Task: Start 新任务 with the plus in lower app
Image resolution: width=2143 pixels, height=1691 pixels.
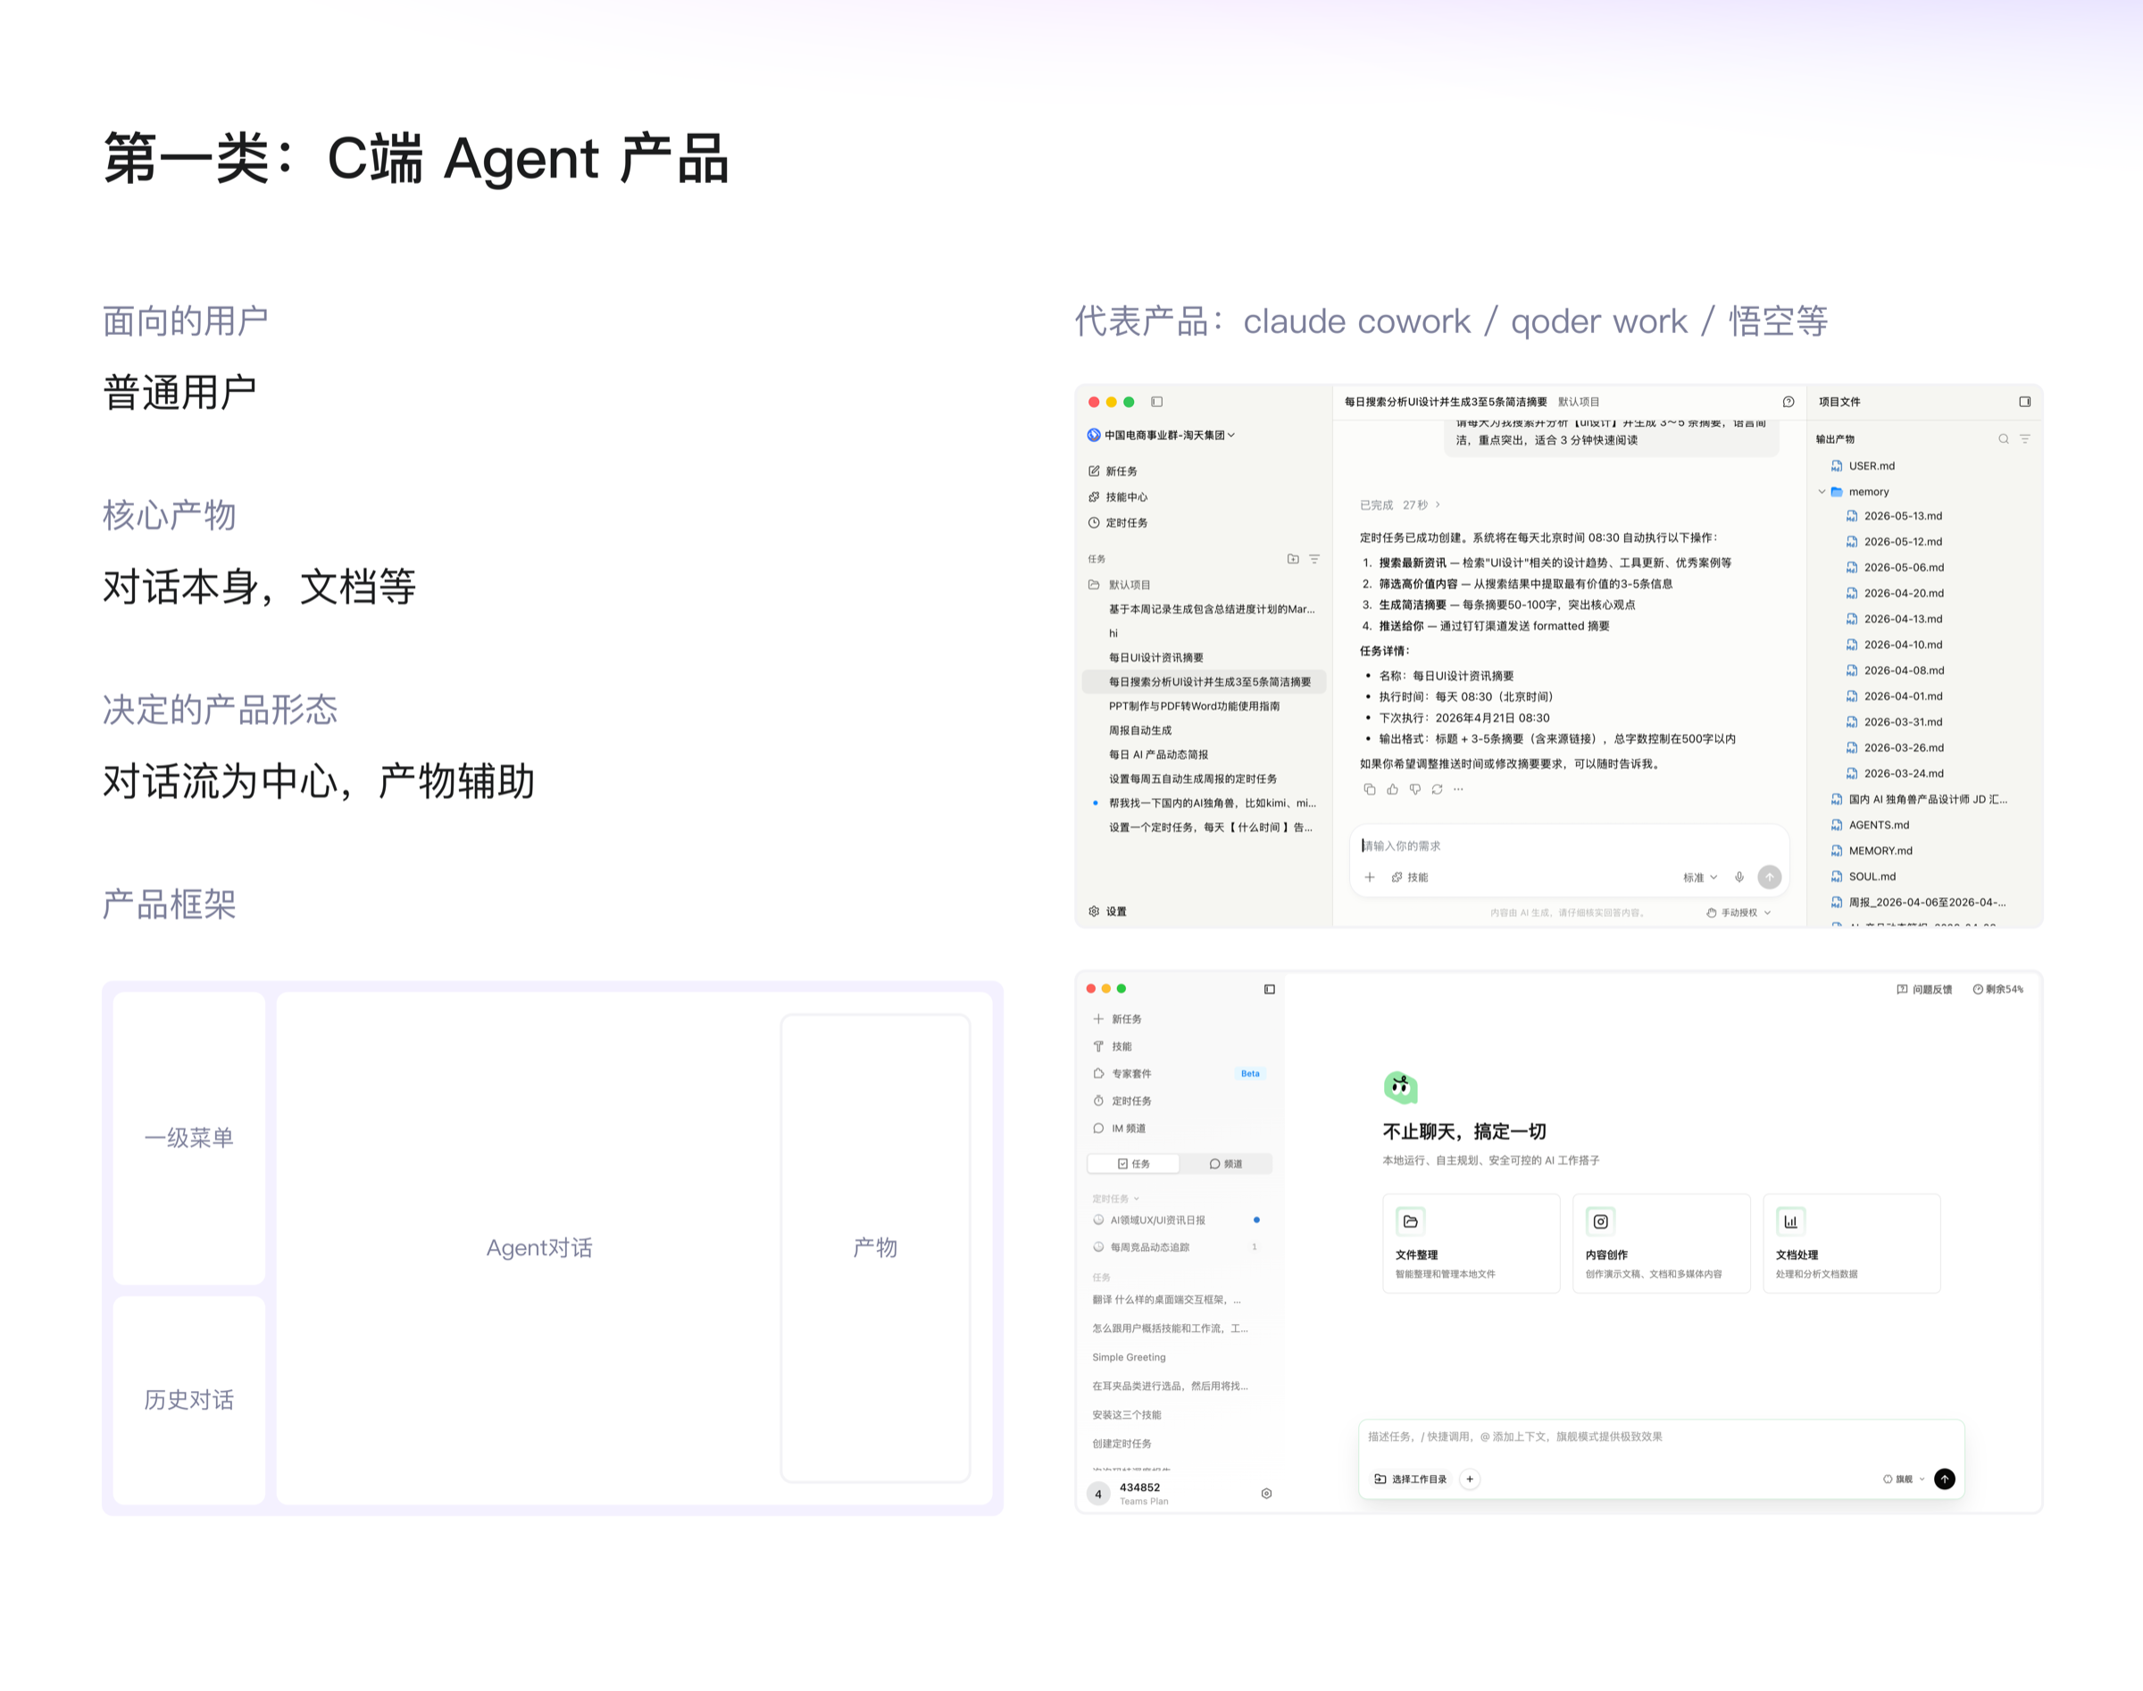Action: (x=1117, y=1019)
